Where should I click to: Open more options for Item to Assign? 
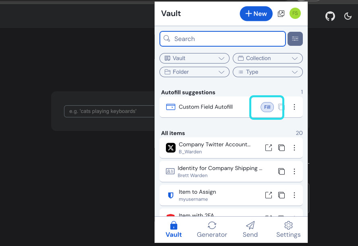coord(294,195)
